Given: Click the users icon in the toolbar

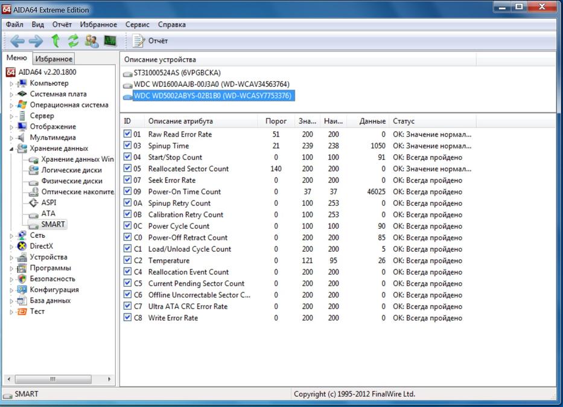Looking at the screenshot, I should [92, 41].
